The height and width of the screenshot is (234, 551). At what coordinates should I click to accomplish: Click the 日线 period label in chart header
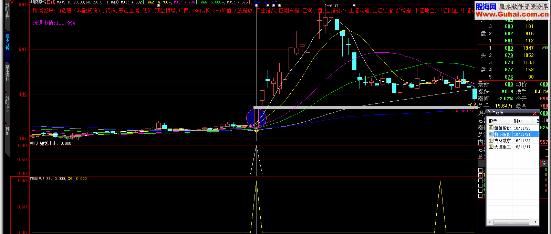coord(51,2)
